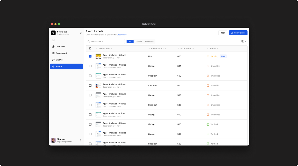Follow the Learn more link
The image size is (298, 166).
coord(123,35)
